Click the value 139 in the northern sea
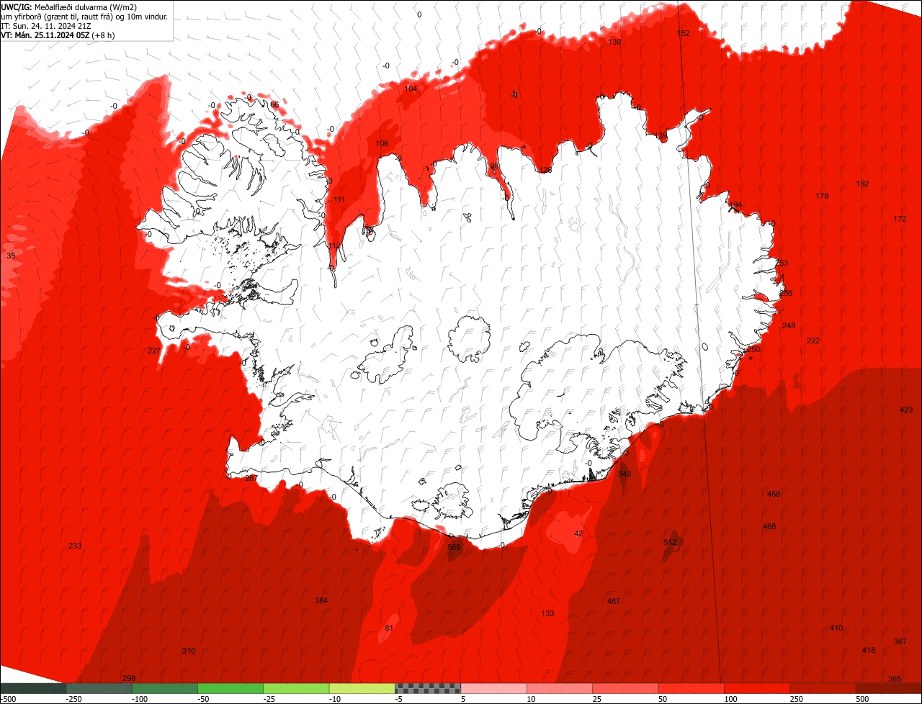 [614, 42]
